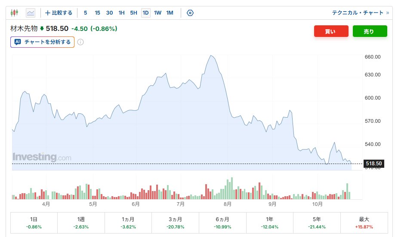Screen dimensions: 395x237
Task: Select the 1日 period range
Action: point(34,223)
